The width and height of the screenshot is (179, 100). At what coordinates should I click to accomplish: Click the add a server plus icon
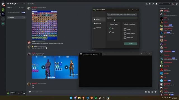coord(3,19)
